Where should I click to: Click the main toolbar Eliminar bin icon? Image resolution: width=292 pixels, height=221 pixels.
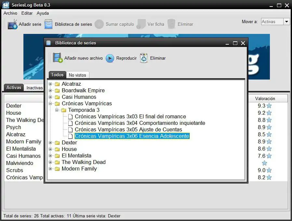click(171, 24)
